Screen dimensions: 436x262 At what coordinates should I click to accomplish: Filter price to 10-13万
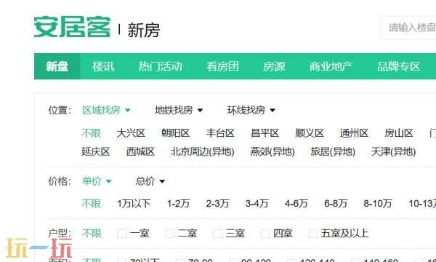[422, 204]
